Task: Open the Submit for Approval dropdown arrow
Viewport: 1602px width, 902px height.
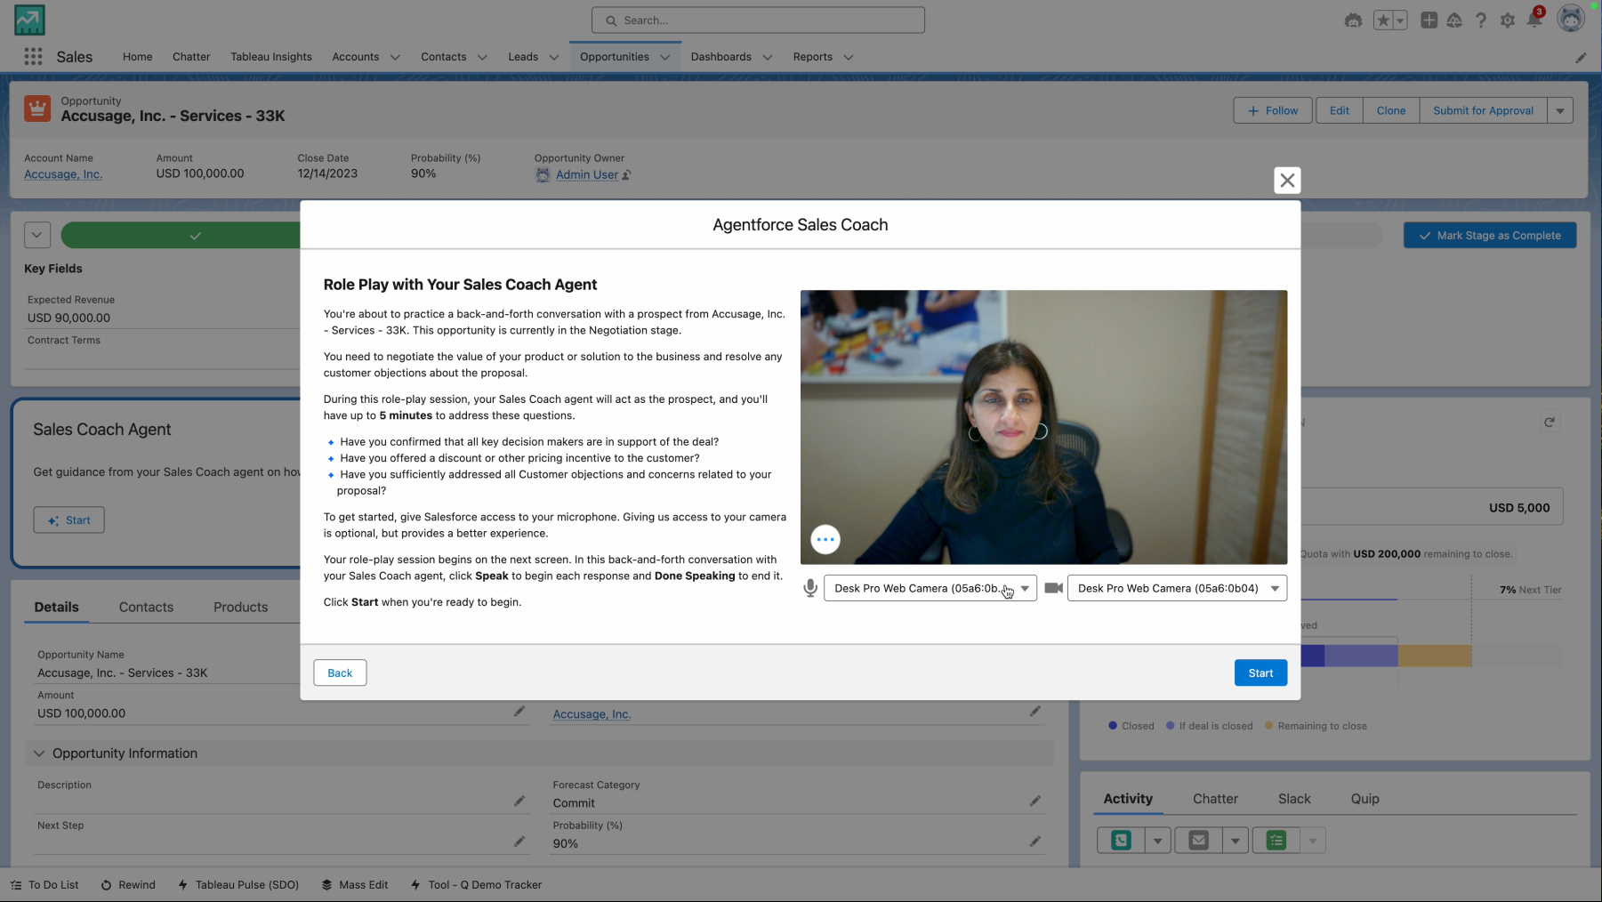Action: 1560,110
